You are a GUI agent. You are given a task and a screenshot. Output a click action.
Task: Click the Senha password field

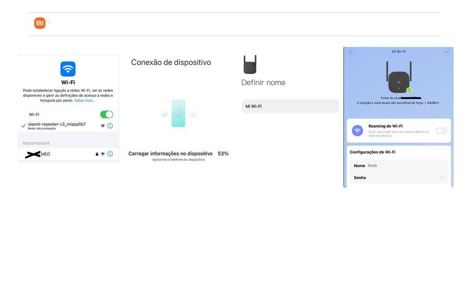pos(399,178)
